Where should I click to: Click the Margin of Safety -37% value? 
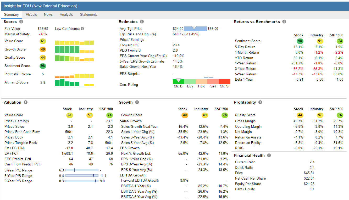coord(43,34)
